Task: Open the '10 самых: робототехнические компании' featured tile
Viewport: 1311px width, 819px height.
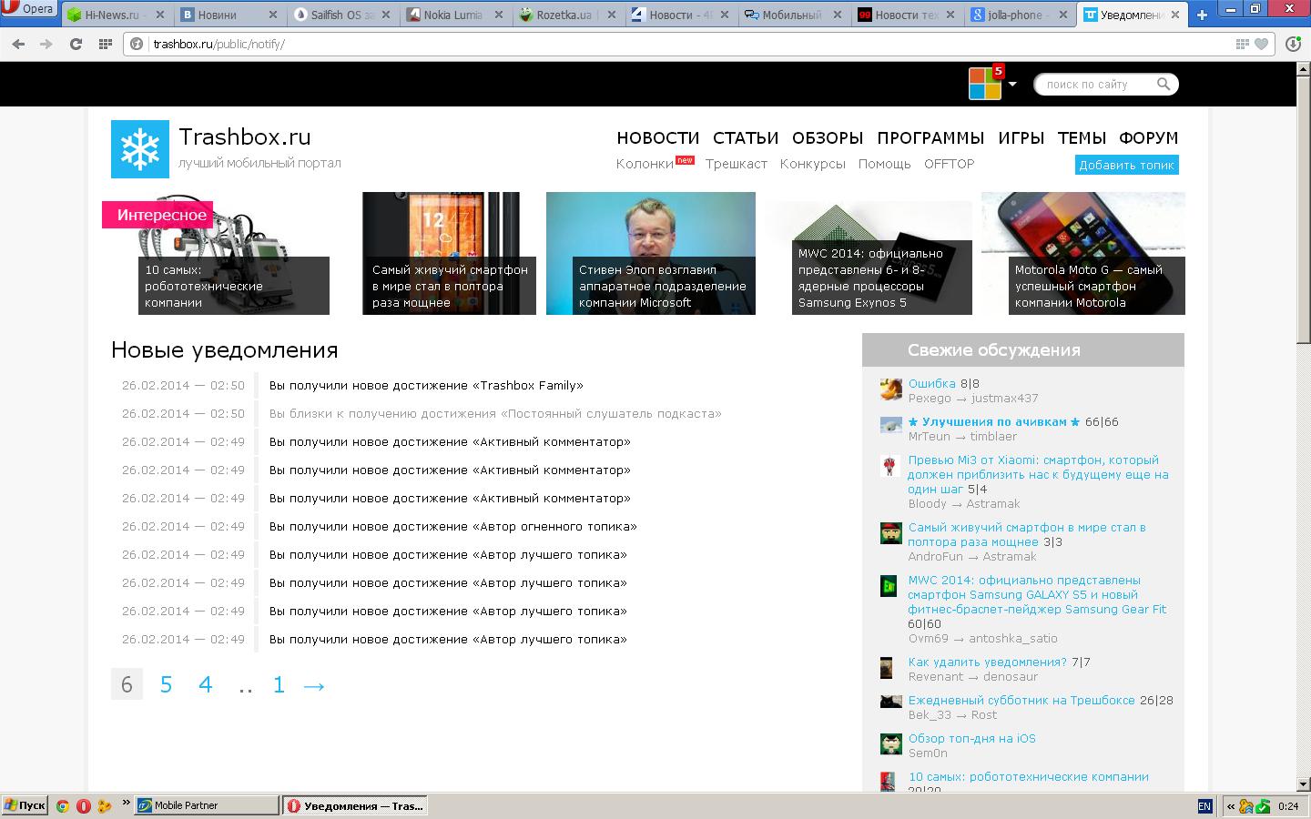Action: click(x=233, y=253)
